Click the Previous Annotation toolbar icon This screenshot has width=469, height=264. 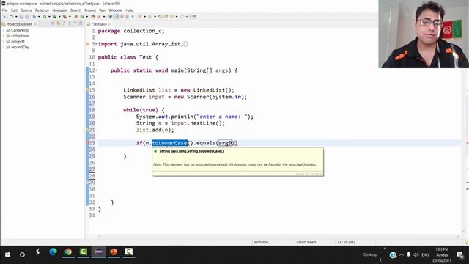pyautogui.click(x=149, y=17)
